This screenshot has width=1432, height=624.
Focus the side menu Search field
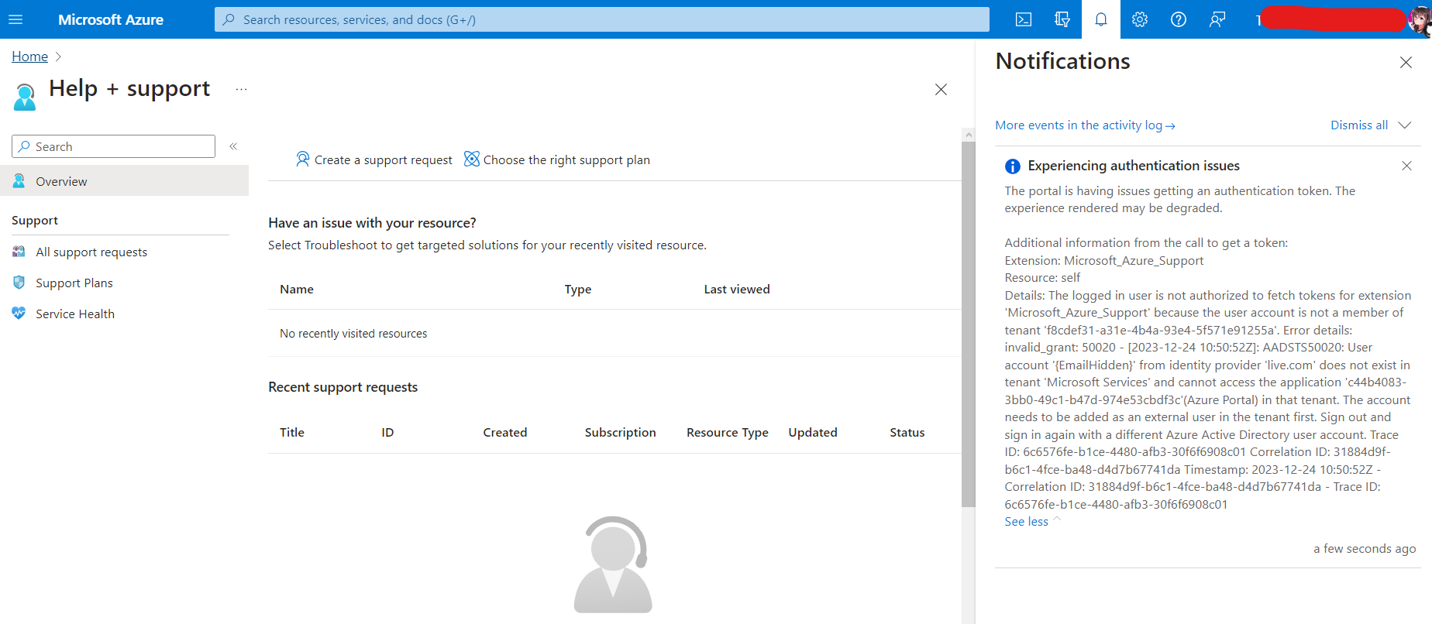click(113, 146)
